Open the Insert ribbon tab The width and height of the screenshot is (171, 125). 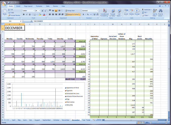18,6
